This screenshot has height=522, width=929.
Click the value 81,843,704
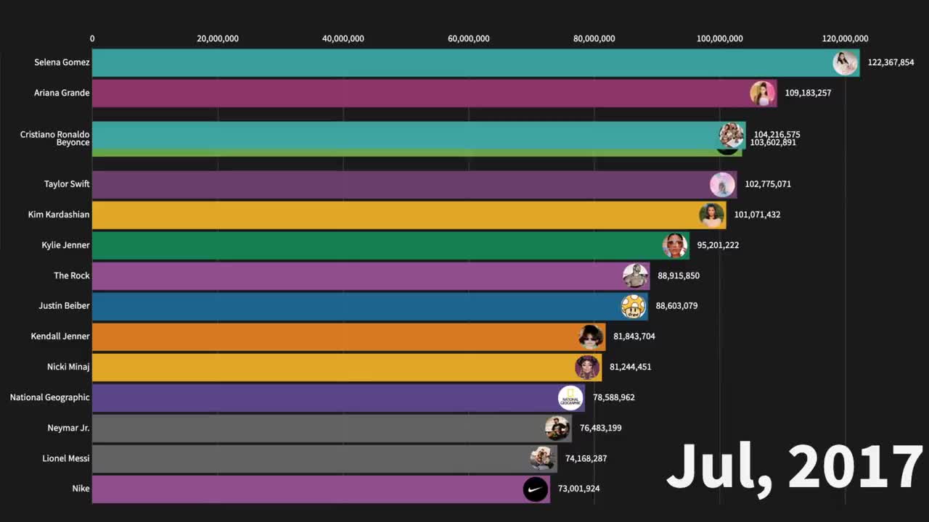634,336
